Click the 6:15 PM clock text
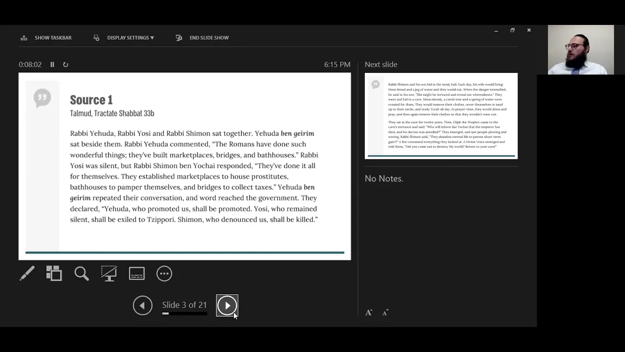Viewport: 625px width, 352px height. coord(337,65)
